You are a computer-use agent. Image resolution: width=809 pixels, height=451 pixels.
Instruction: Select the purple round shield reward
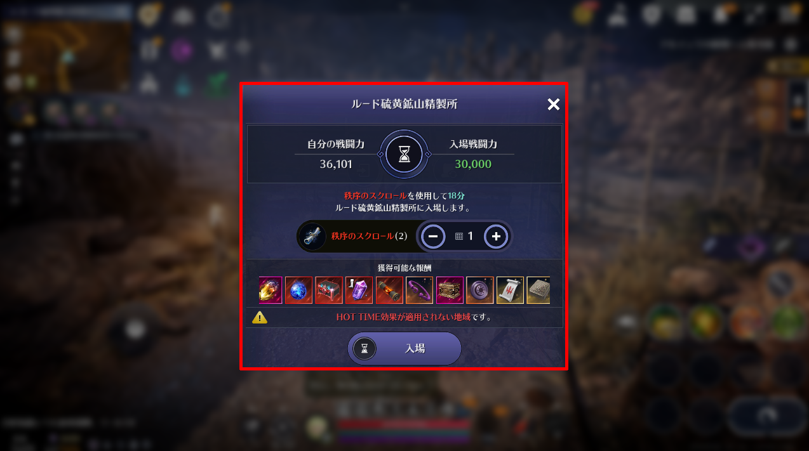coord(479,290)
